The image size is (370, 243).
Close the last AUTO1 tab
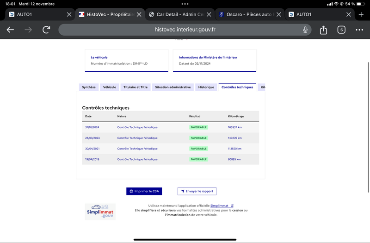coord(349,14)
